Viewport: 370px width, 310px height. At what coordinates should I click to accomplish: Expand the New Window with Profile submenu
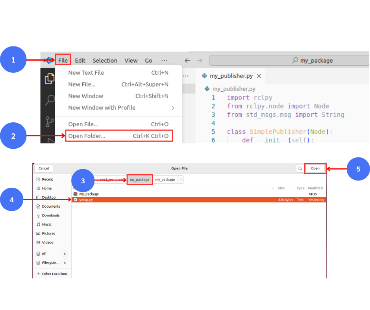[173, 108]
